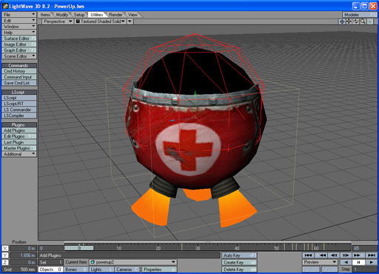Screen dimensions: 379x274
Task: Step forward one frame
Action: (346, 255)
